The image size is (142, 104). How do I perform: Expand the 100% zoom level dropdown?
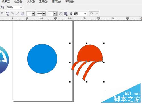click(x=21, y=7)
